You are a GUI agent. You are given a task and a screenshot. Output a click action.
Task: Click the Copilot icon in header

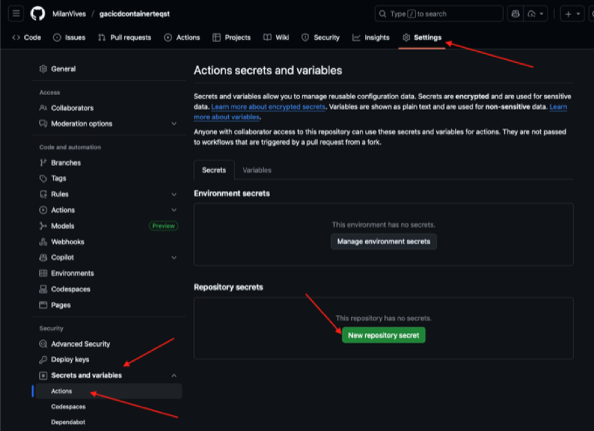pyautogui.click(x=516, y=13)
